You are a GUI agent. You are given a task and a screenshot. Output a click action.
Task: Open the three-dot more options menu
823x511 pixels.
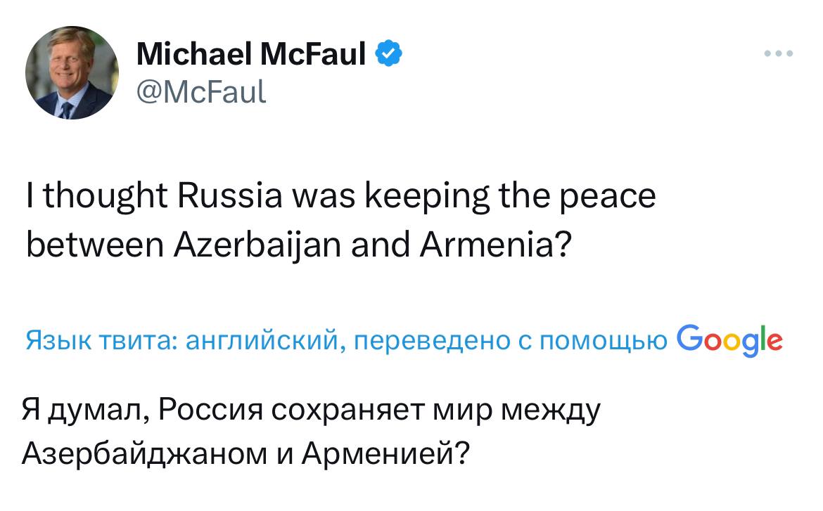(779, 53)
